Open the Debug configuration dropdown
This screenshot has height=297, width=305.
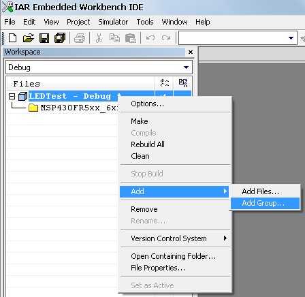click(186, 67)
